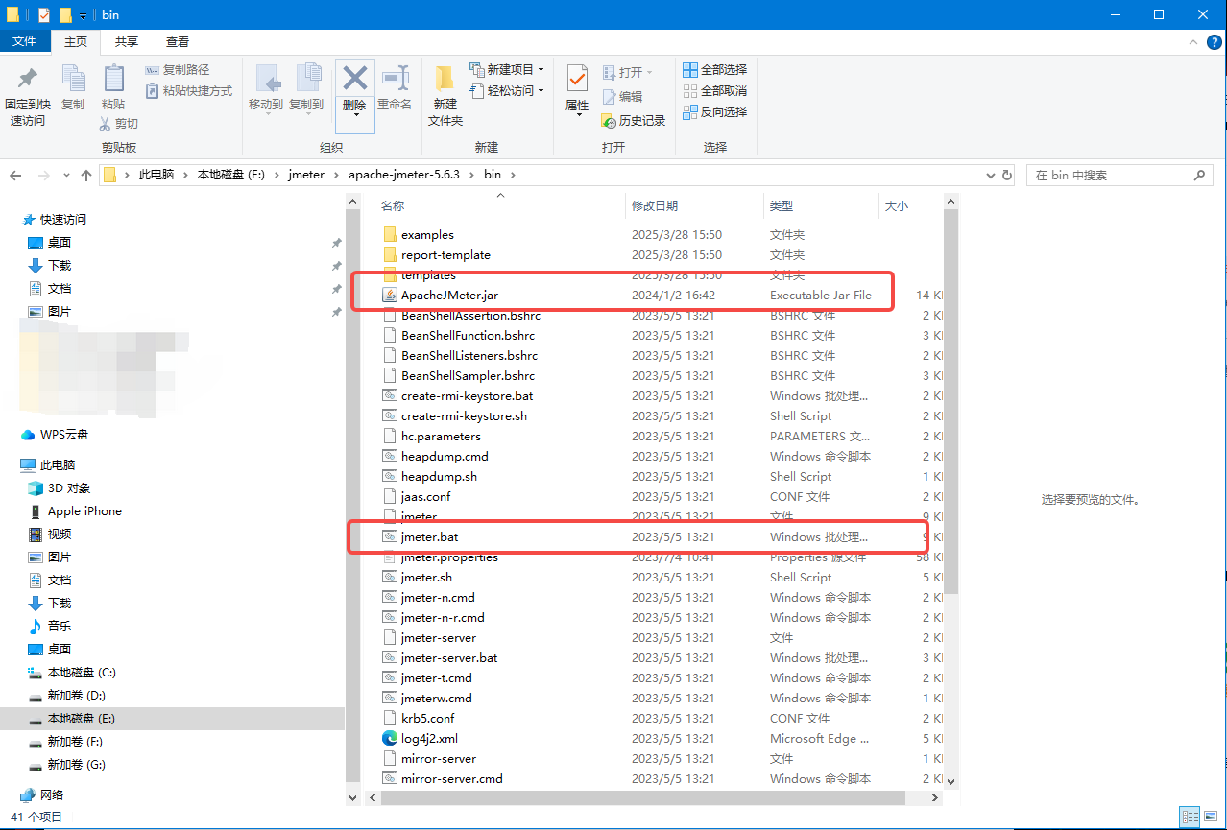Click the Up one level arrow
The image size is (1227, 830).
(x=86, y=176)
